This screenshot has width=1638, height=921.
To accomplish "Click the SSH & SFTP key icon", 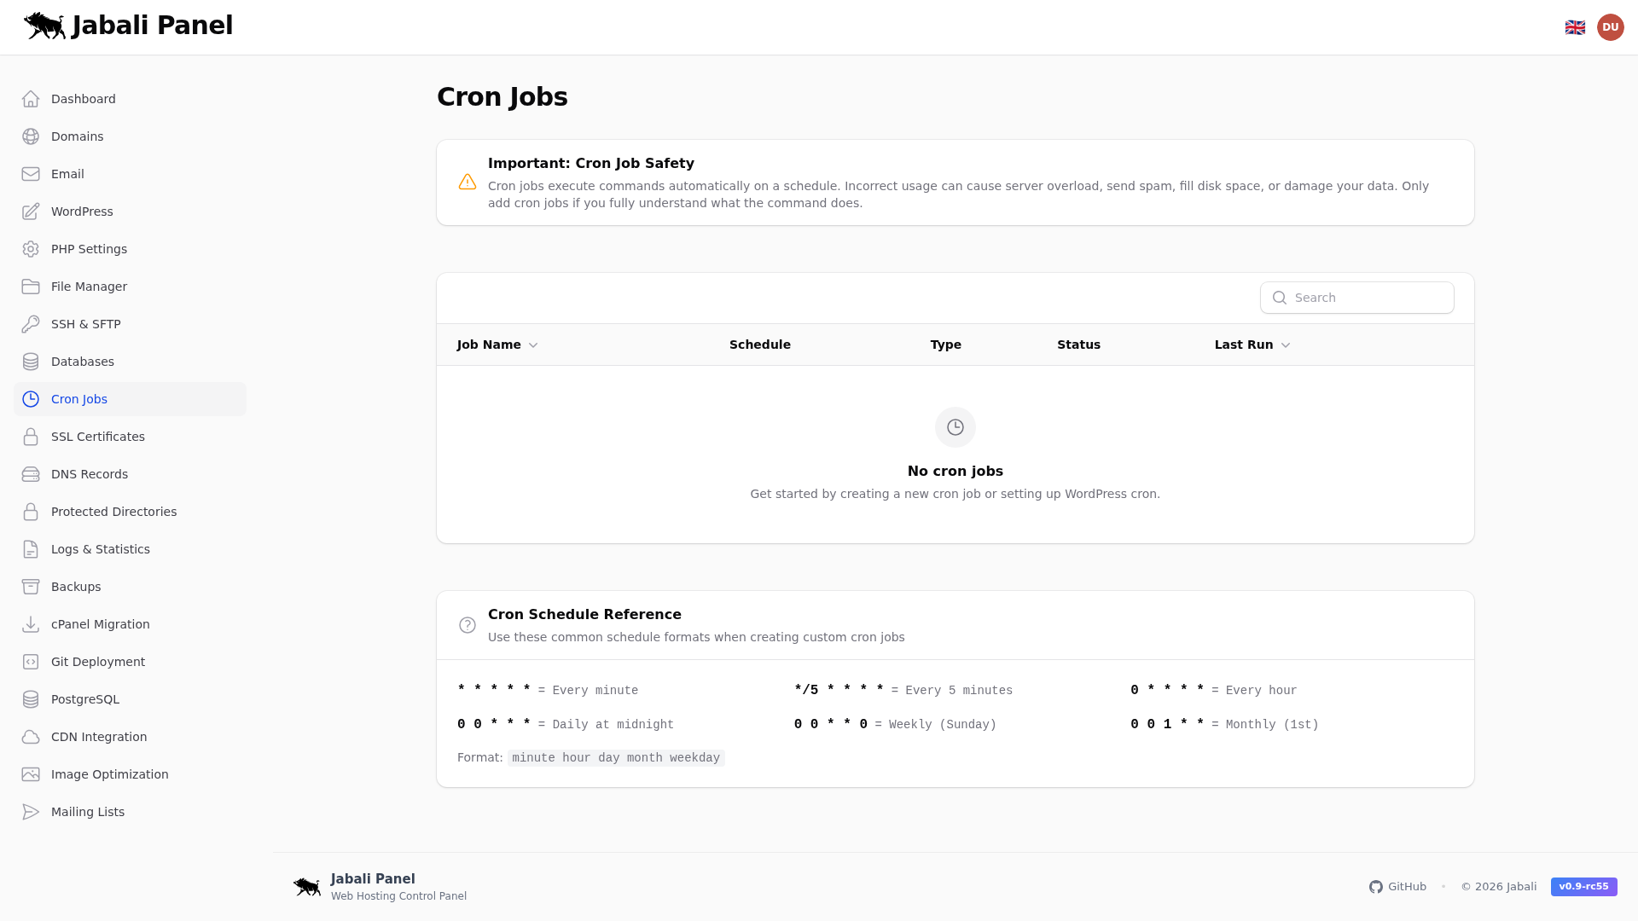I will (x=31, y=324).
